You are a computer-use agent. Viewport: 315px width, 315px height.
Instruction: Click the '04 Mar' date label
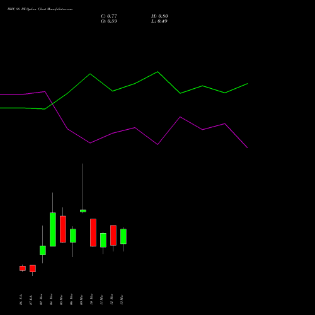51,299
